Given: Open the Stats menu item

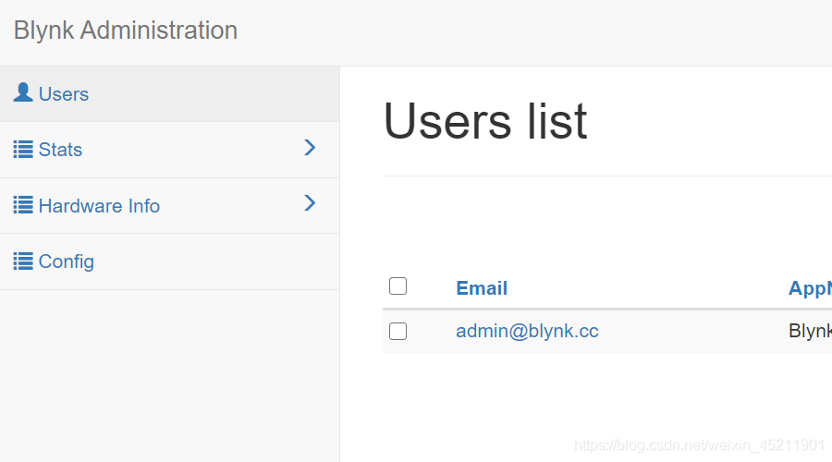Looking at the screenshot, I should (170, 150).
